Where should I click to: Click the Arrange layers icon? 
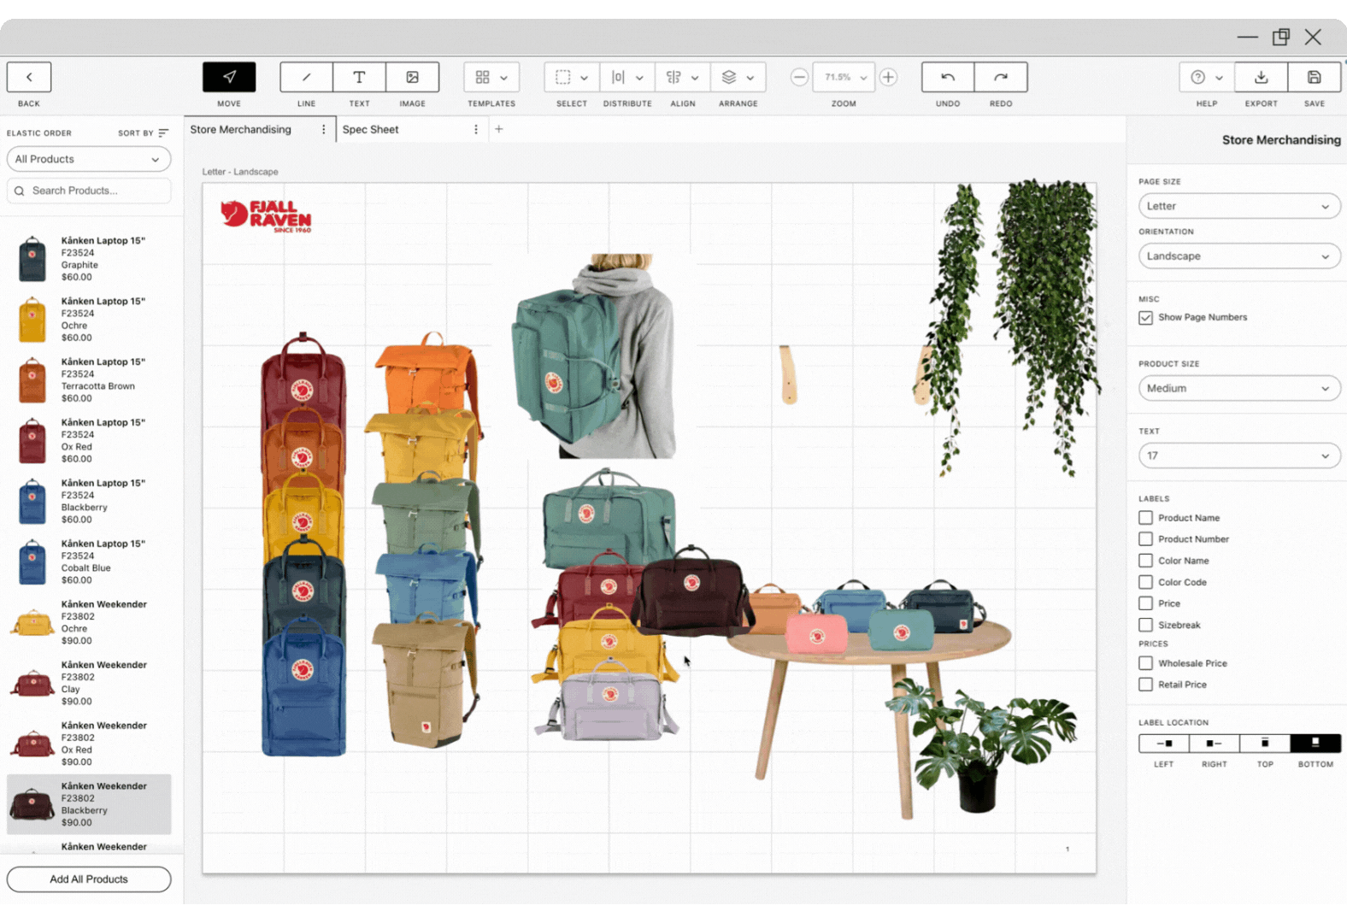coord(729,77)
